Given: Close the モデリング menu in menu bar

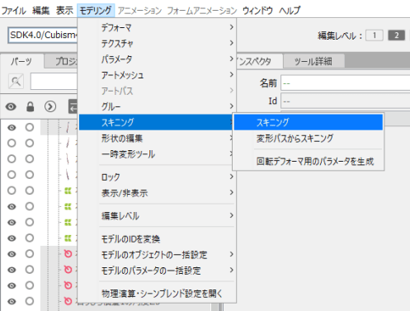Looking at the screenshot, I should pyautogui.click(x=96, y=11).
